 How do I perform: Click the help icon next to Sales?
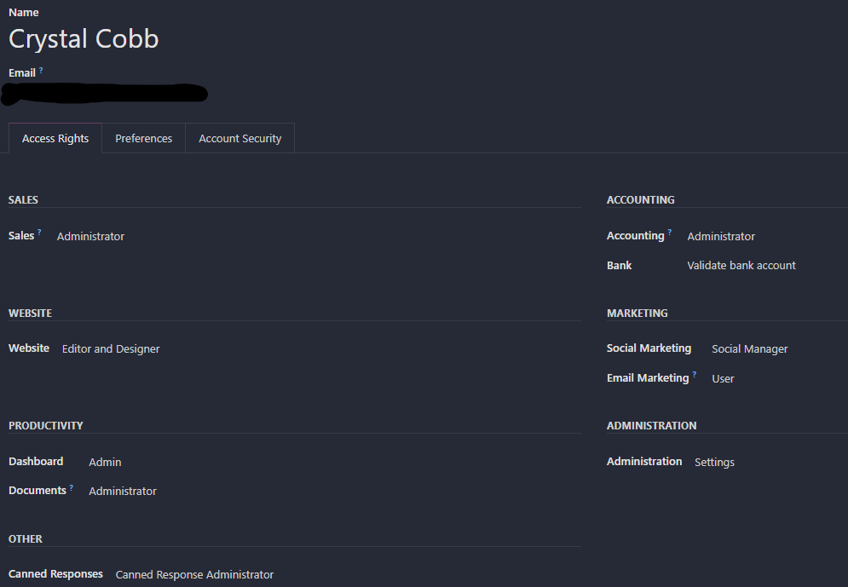[x=39, y=233]
